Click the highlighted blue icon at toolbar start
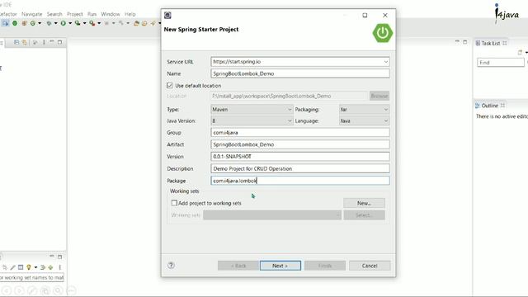This screenshot has width=528, height=297. (x=5, y=23)
